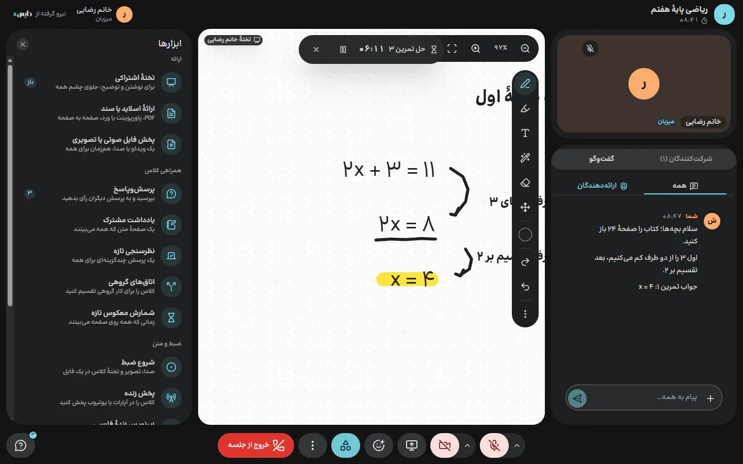The height and width of the screenshot is (464, 743).
Task: Click the muted mic icon on video tile
Action: tap(590, 48)
